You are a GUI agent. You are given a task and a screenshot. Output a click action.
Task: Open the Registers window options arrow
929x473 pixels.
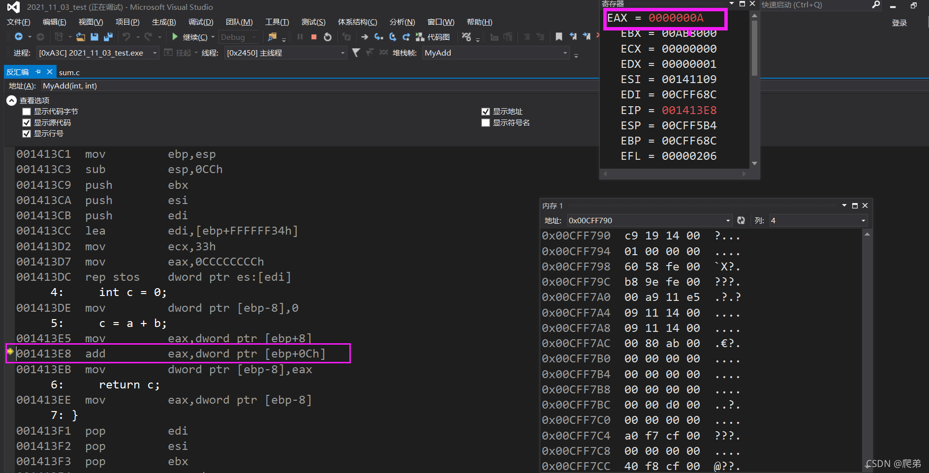732,3
